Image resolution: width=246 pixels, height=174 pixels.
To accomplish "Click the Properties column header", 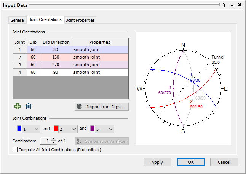I will click(x=100, y=42).
